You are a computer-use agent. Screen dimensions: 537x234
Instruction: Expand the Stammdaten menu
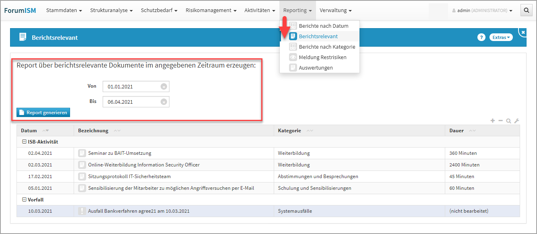(64, 10)
